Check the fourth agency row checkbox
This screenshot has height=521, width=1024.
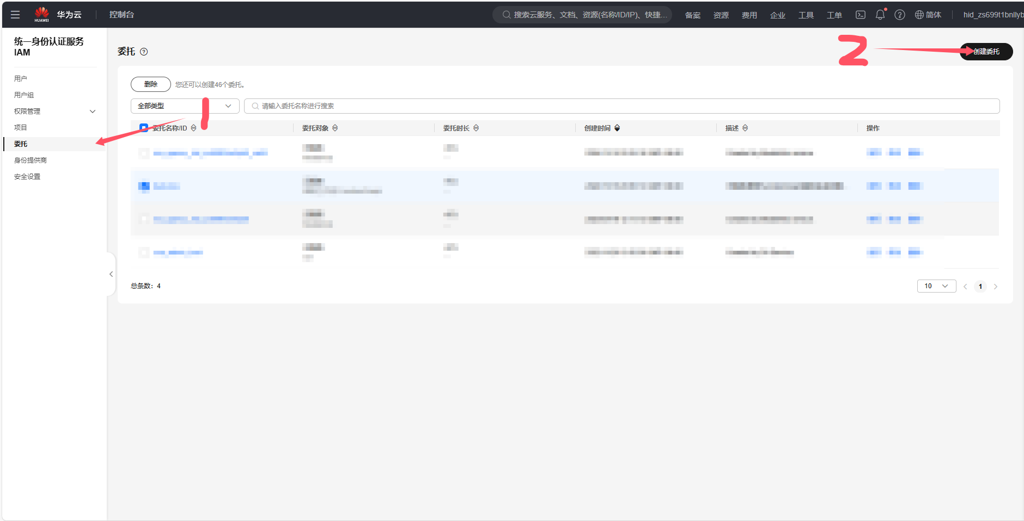click(x=144, y=252)
